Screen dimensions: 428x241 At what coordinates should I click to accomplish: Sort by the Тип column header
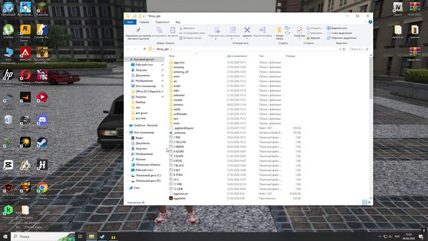(261, 56)
